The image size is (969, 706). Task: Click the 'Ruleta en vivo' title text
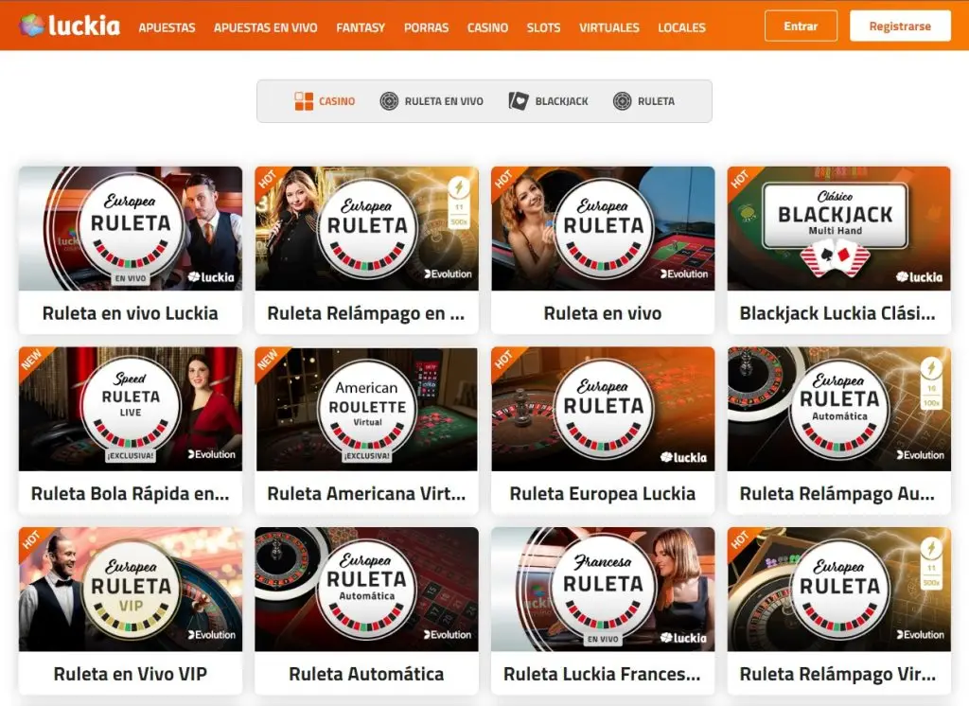pyautogui.click(x=603, y=313)
